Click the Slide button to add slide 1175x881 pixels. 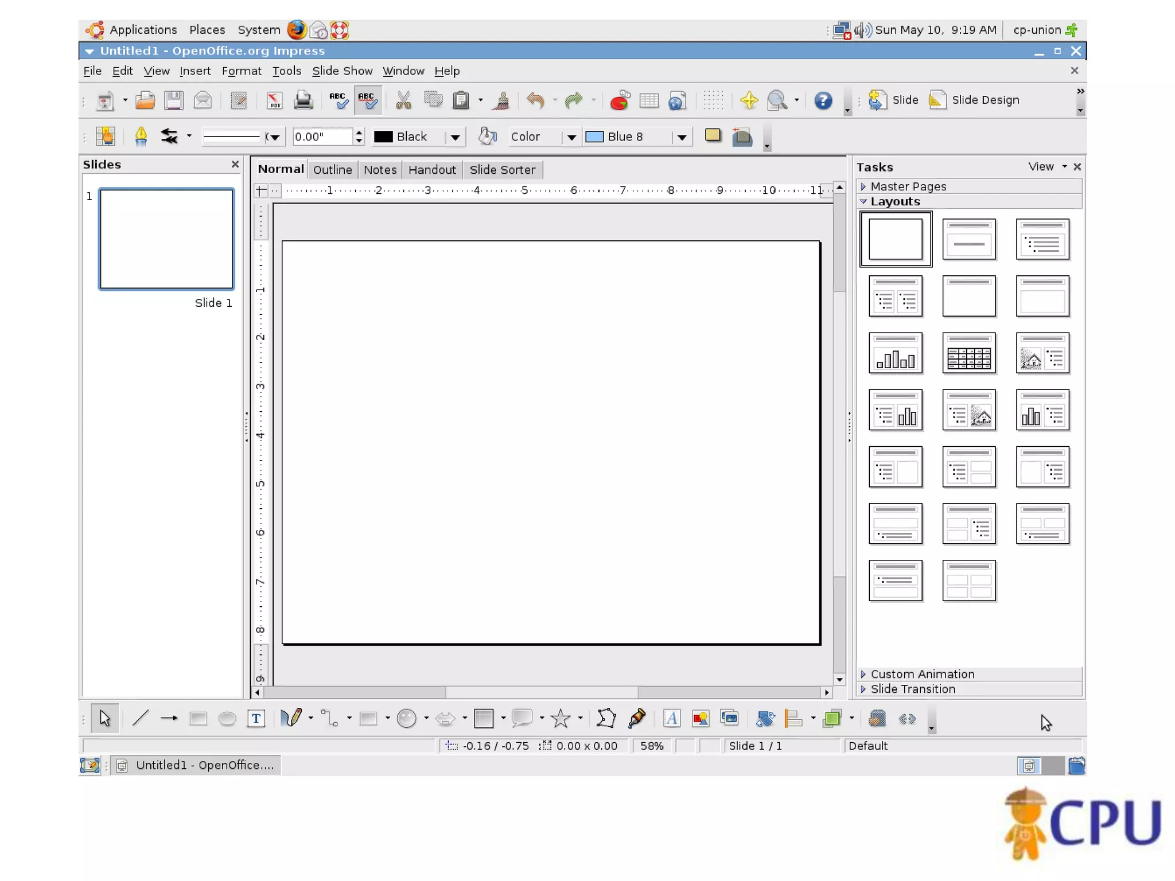[x=894, y=100]
